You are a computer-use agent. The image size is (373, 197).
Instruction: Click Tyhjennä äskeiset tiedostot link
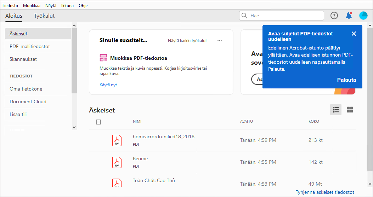tap(325, 192)
